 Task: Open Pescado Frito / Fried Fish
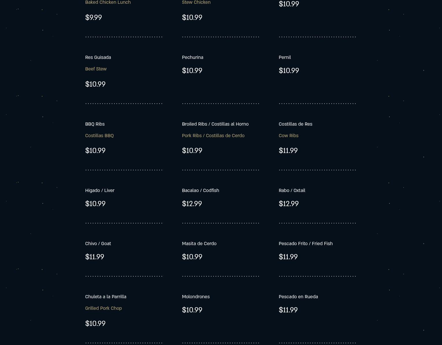305,243
